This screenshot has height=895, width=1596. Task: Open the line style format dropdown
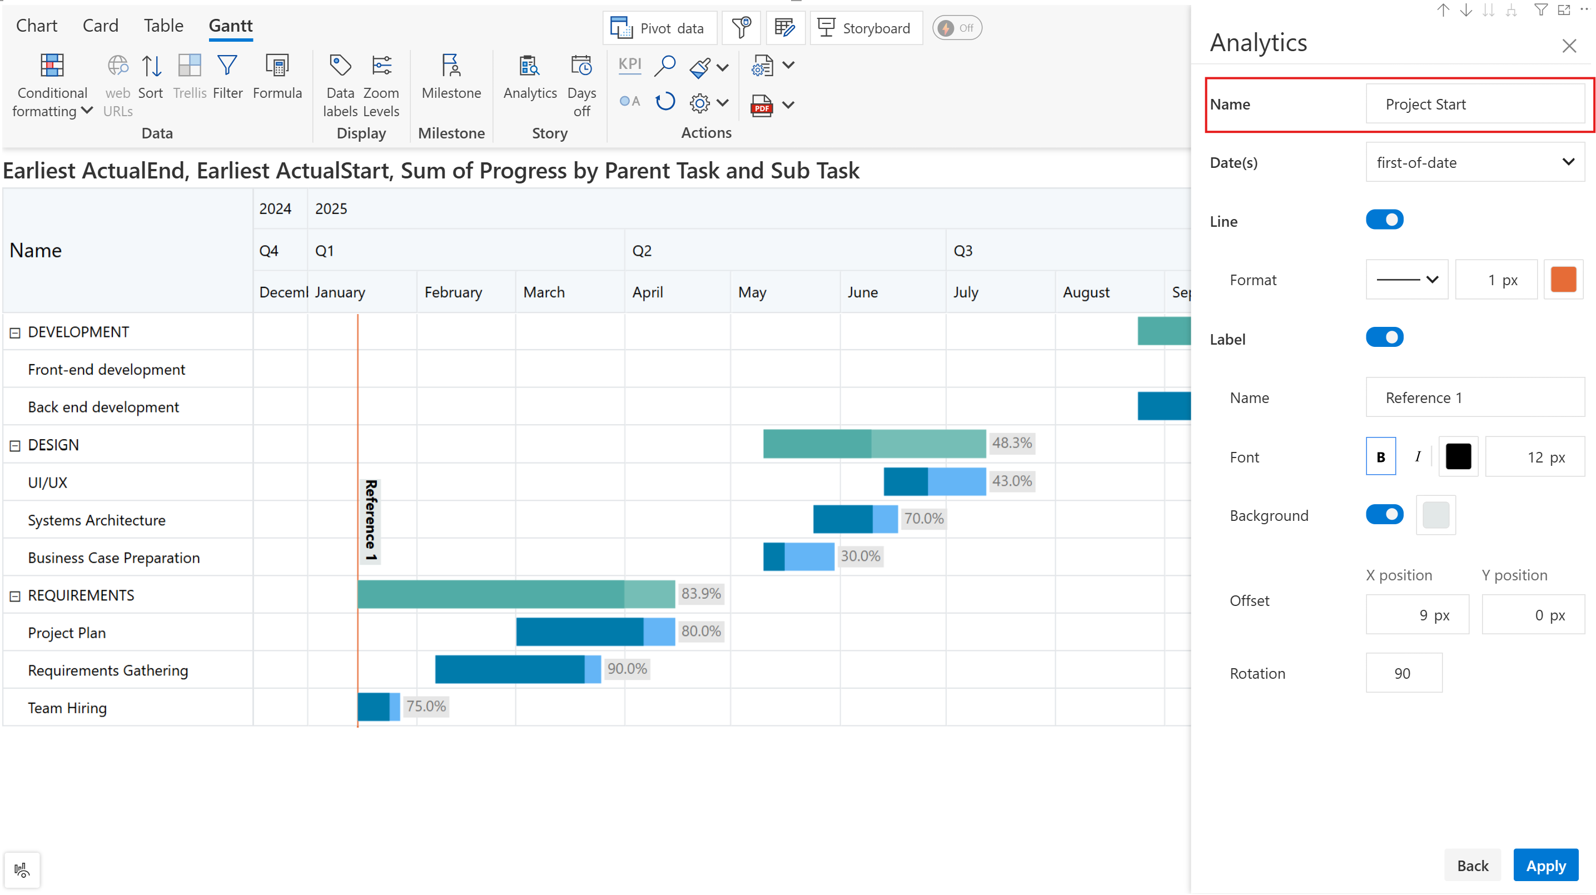point(1406,280)
